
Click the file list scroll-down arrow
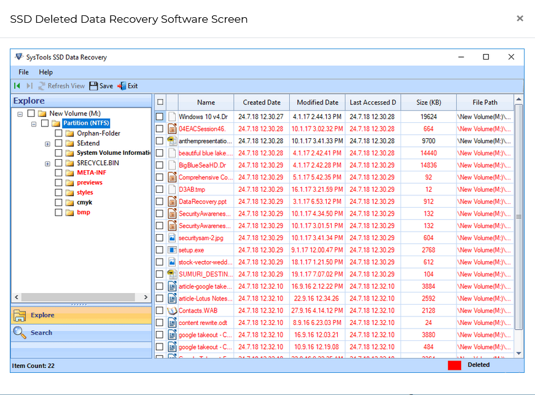pyautogui.click(x=518, y=353)
